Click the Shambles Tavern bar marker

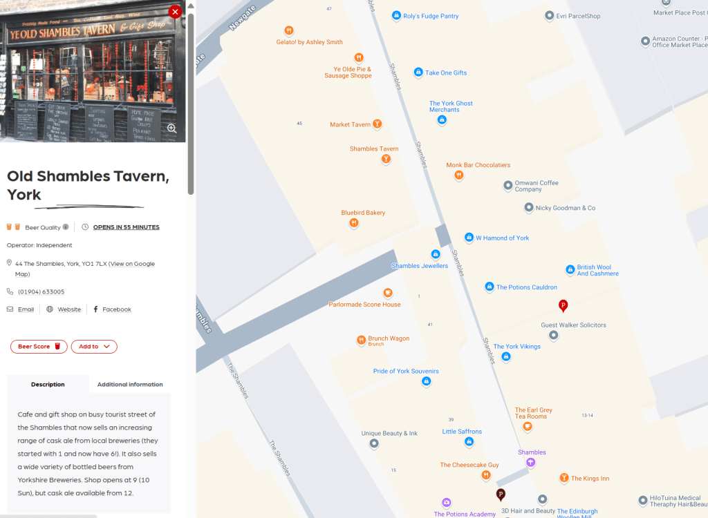pos(386,159)
